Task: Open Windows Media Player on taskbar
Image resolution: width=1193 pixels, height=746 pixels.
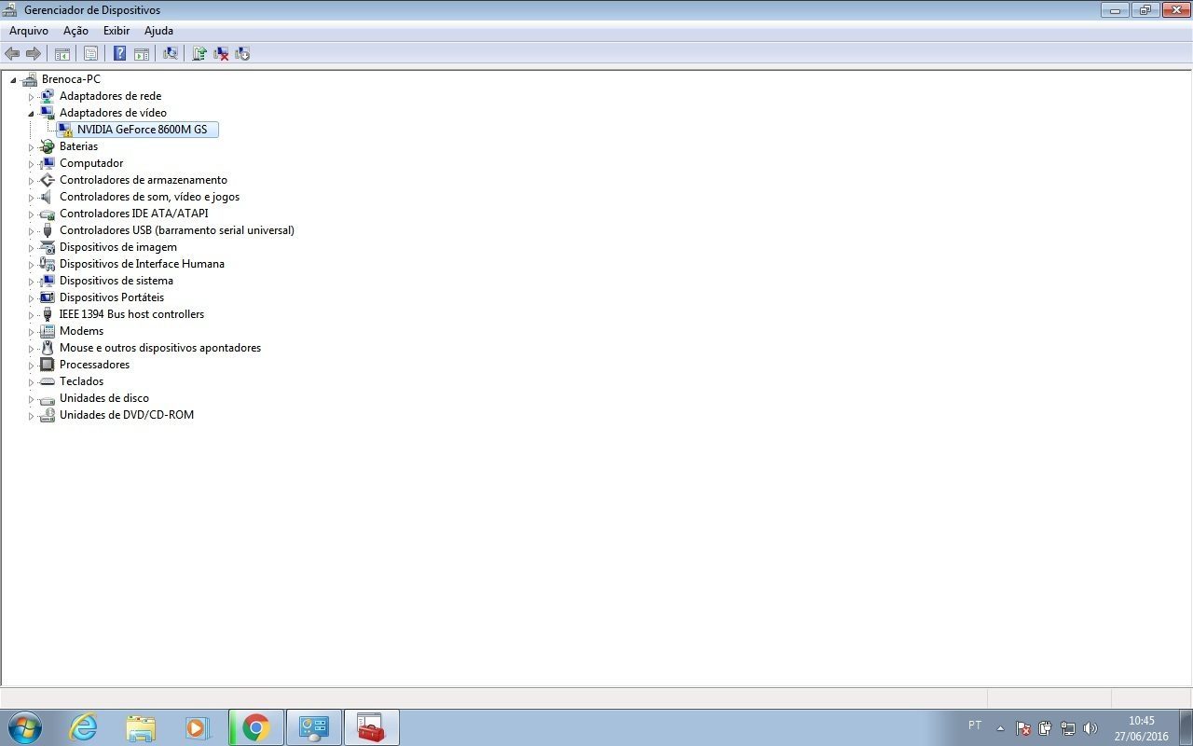Action: (198, 727)
